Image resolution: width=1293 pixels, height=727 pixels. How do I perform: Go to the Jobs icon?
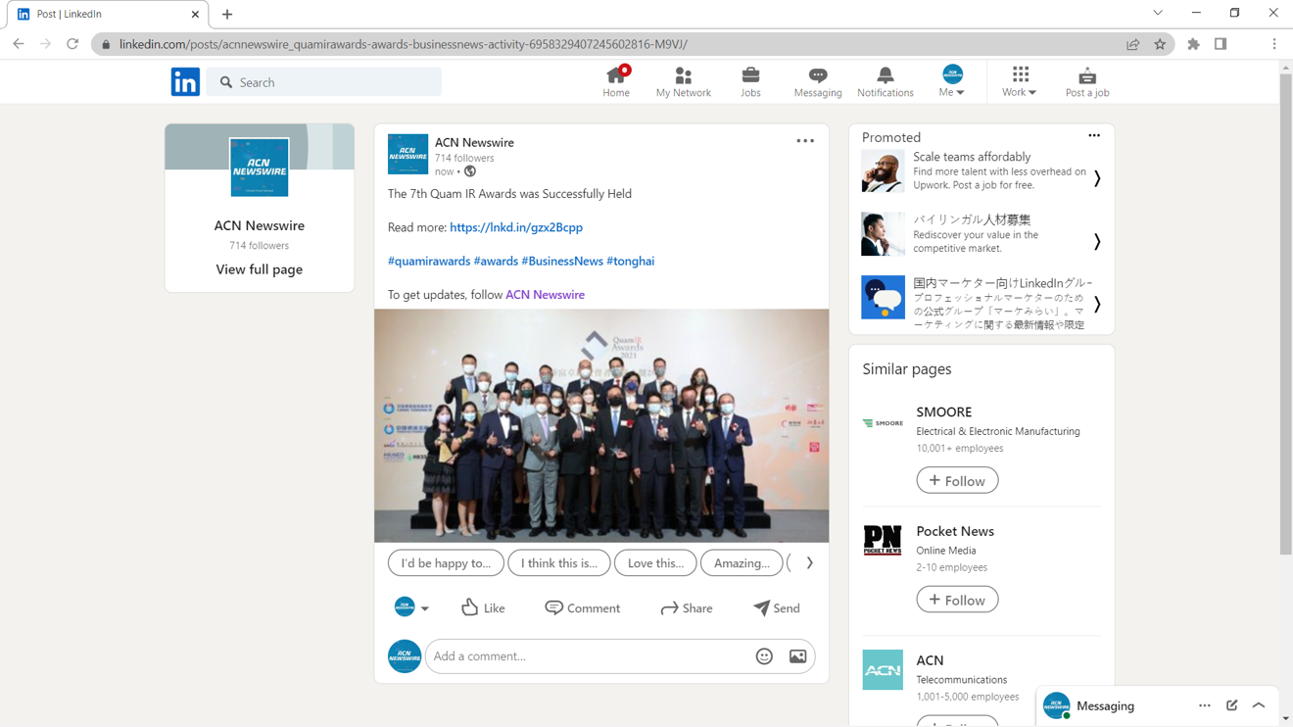pyautogui.click(x=750, y=82)
